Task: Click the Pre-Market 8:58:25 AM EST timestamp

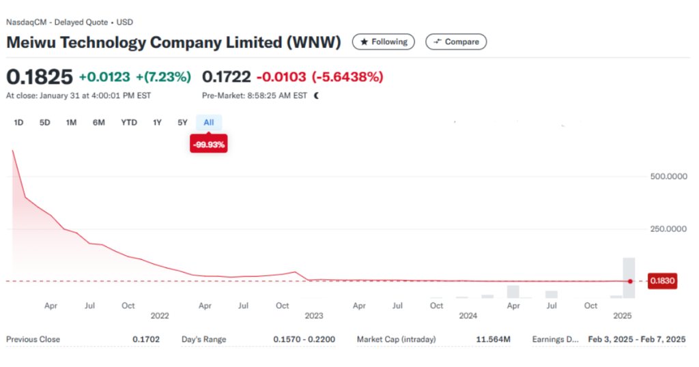Action: tap(255, 96)
